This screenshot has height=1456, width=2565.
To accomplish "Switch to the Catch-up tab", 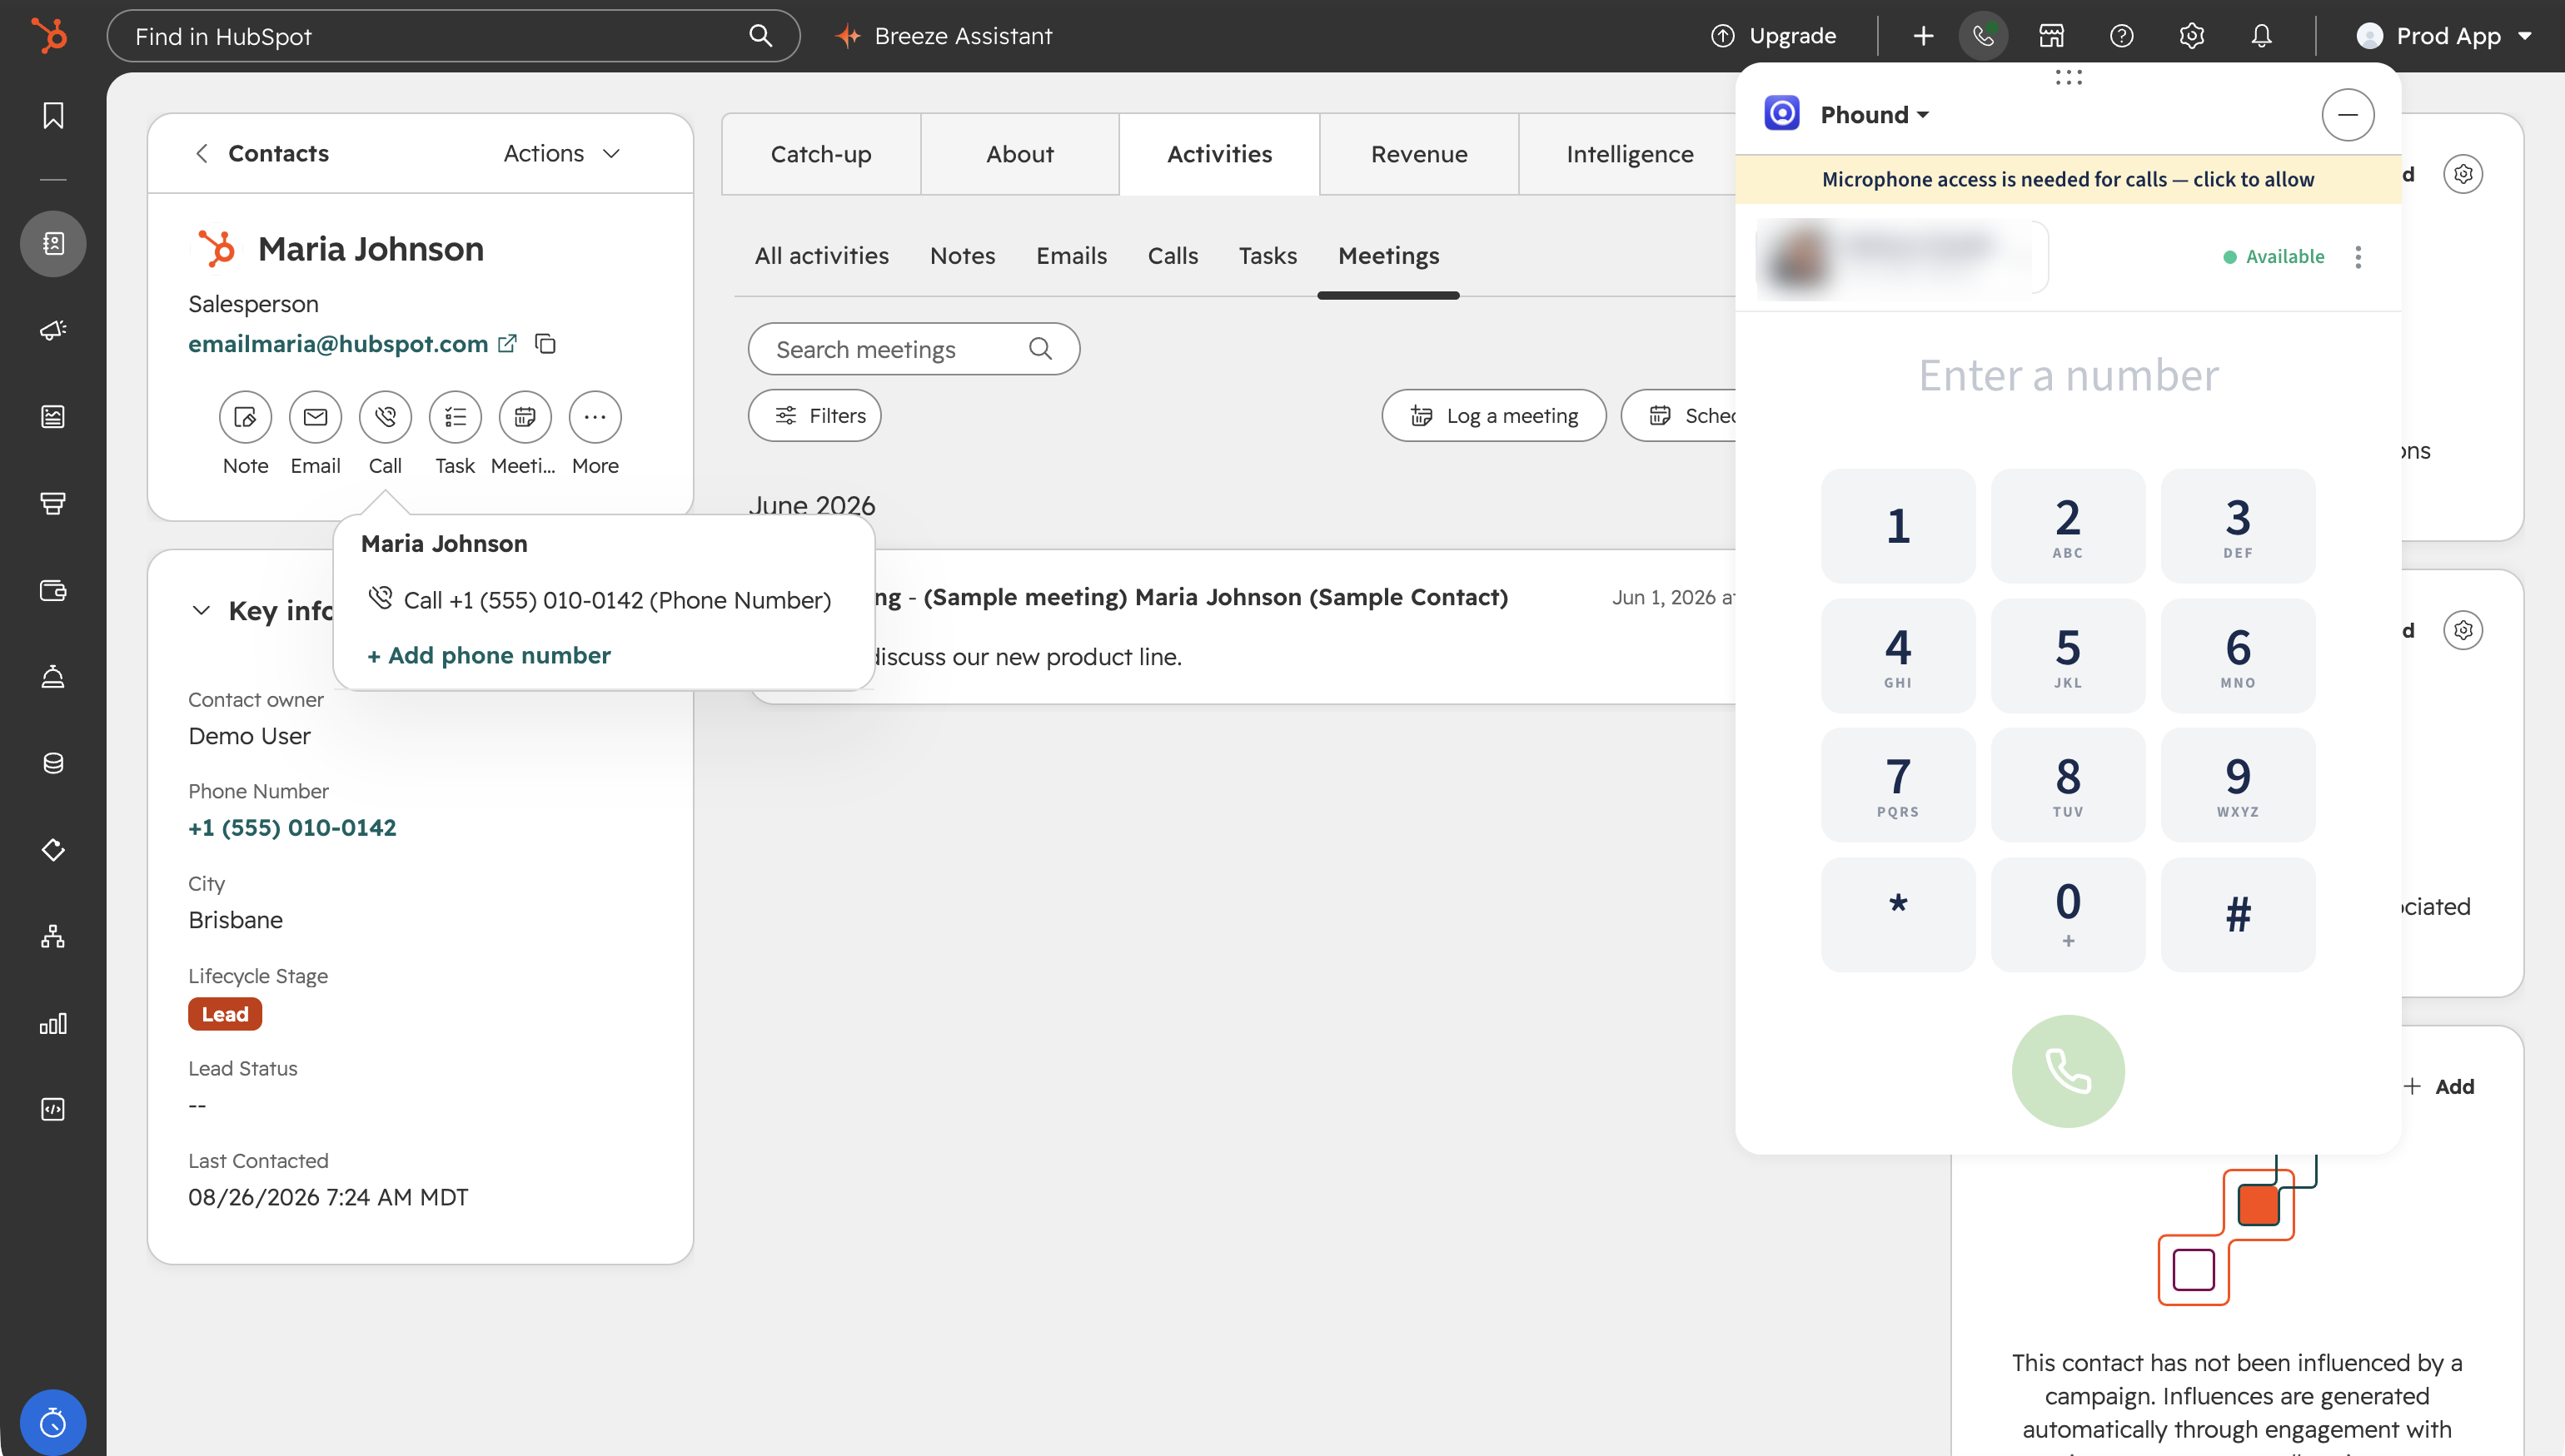I will tap(821, 154).
